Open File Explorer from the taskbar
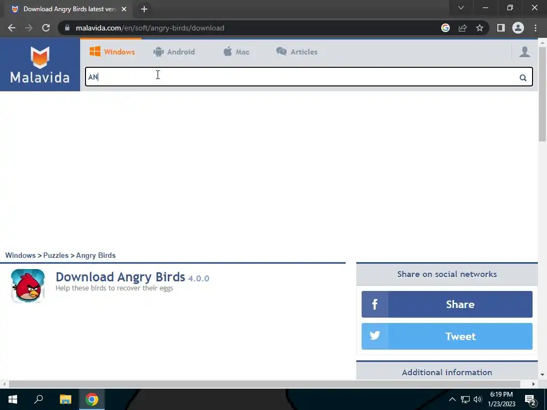The image size is (547, 410). coord(65,399)
